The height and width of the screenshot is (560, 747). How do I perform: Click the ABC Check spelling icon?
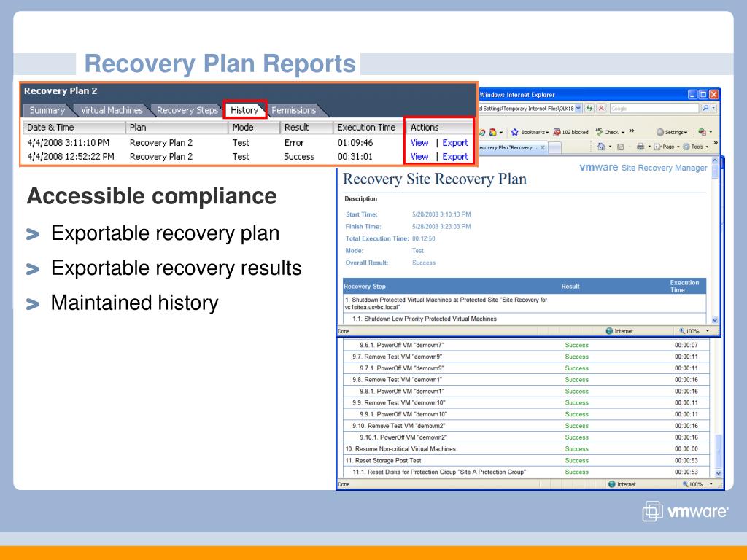click(x=600, y=131)
